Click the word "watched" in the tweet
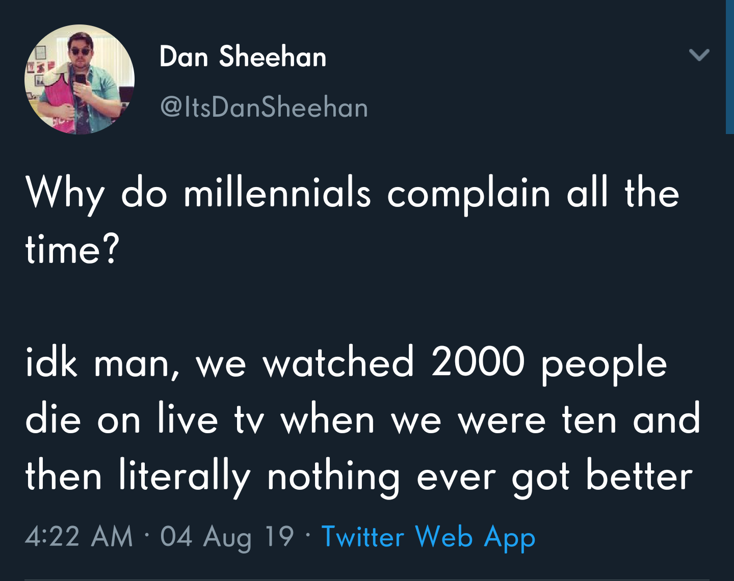 tap(338, 363)
